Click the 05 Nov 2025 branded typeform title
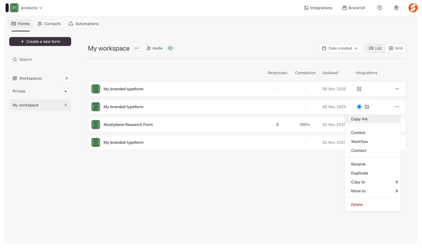 pyautogui.click(x=123, y=142)
